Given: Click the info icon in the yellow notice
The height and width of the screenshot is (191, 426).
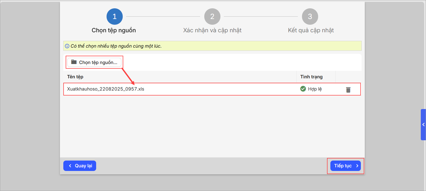Looking at the screenshot, I should click(67, 46).
